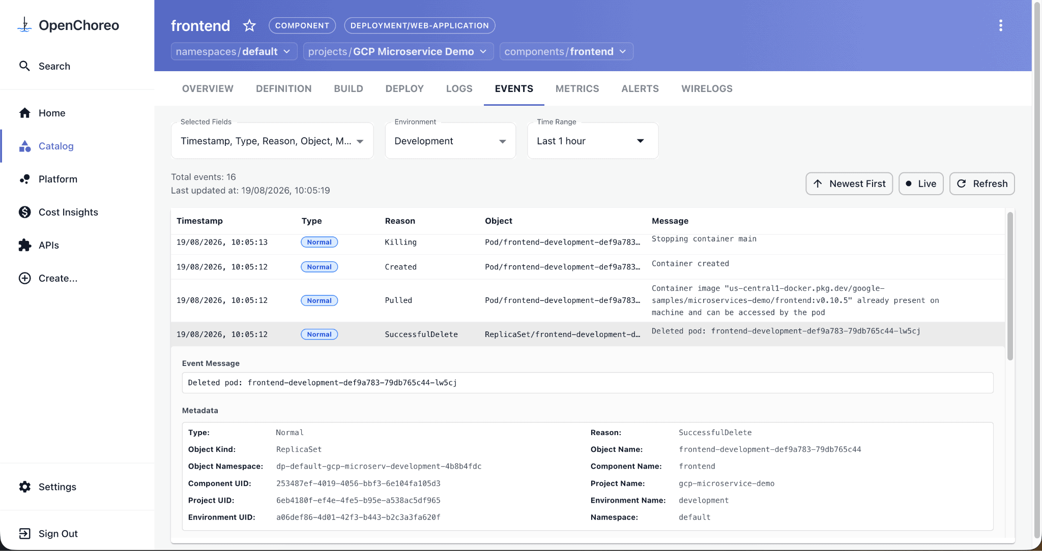Click the Create plus circle icon
This screenshot has height=551, width=1042.
[24, 278]
